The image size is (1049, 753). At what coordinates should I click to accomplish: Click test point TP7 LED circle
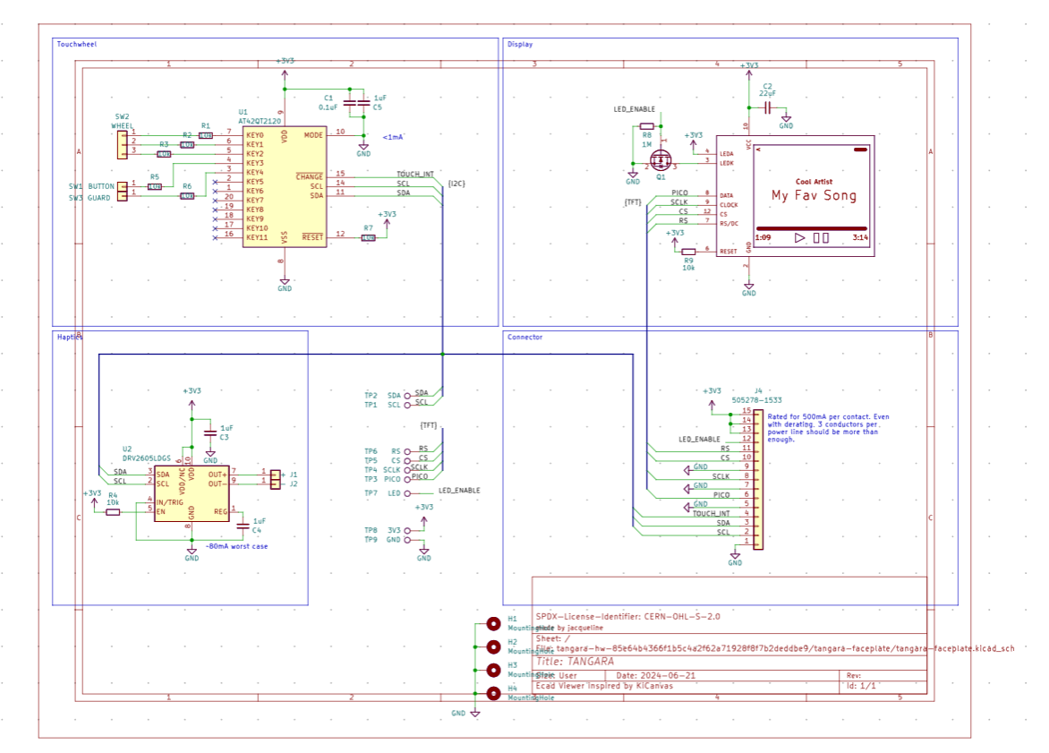(407, 494)
